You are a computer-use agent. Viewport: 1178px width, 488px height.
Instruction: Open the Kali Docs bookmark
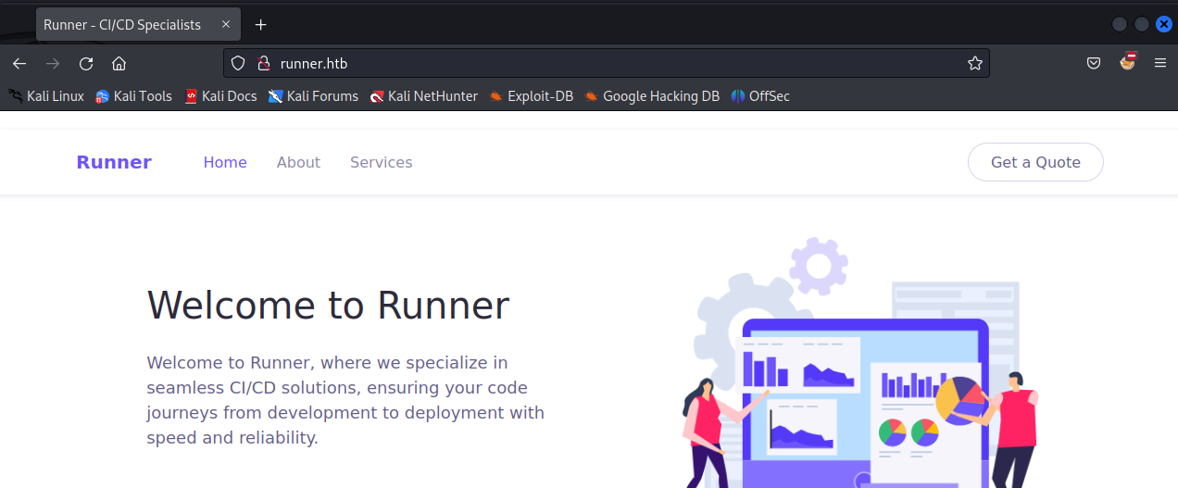pos(220,95)
